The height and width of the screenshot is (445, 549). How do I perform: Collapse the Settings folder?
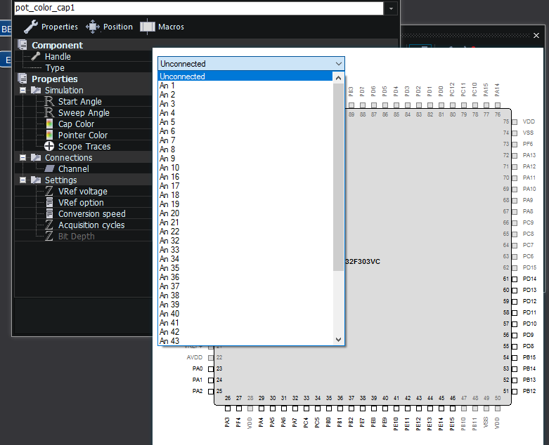tap(22, 180)
